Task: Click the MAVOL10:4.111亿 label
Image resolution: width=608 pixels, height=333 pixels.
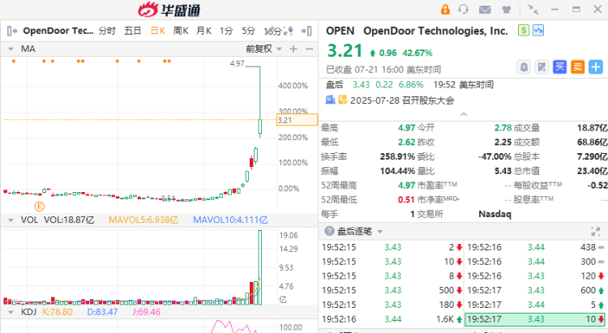Action: click(x=230, y=220)
